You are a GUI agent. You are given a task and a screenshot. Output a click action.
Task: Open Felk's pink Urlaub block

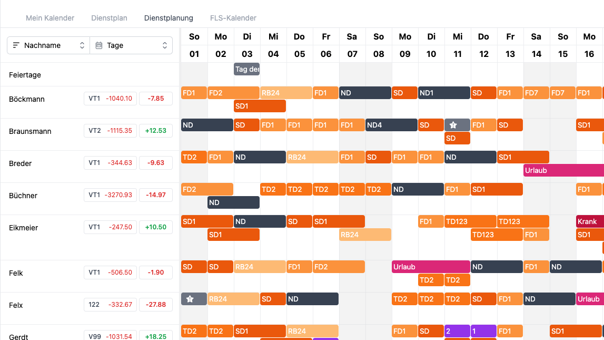(x=431, y=267)
